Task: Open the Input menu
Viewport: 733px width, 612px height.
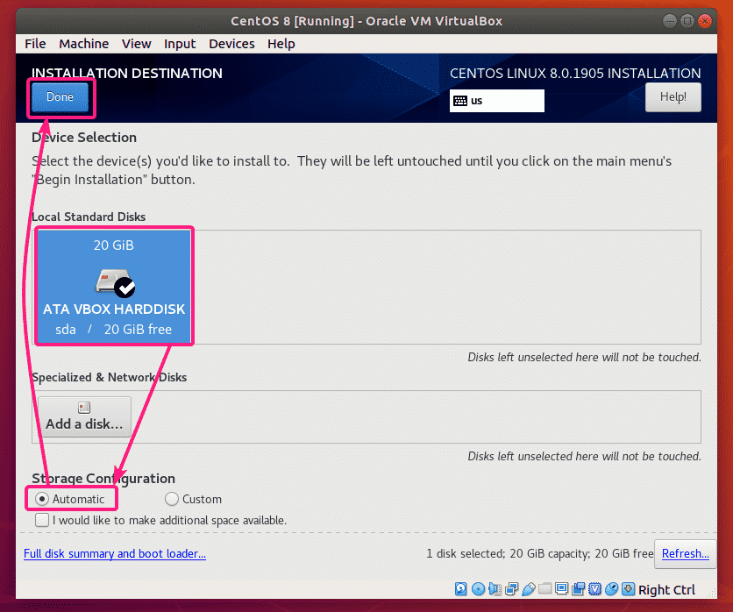Action: (x=180, y=44)
